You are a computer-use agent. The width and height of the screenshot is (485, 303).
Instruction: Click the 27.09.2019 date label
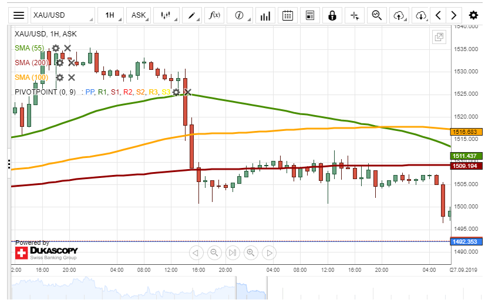click(x=463, y=270)
